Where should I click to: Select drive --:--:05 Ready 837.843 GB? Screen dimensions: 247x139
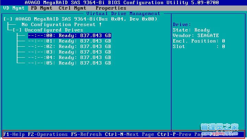click(x=70, y=63)
